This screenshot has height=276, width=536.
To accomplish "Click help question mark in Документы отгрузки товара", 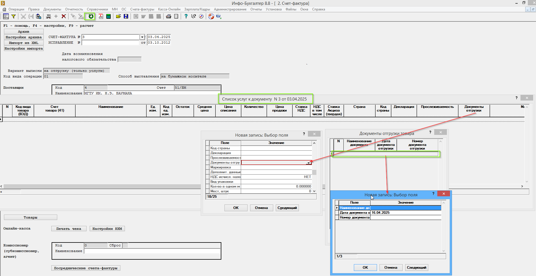I will coord(430,132).
